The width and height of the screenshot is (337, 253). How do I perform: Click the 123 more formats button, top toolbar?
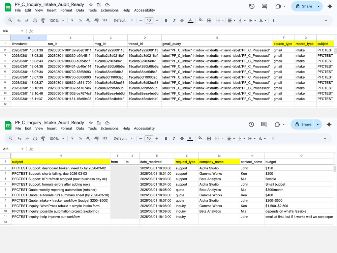pos(105,20)
